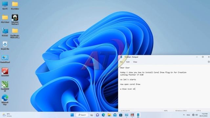This screenshot has height=118, width=210.
Task: Select the Control Panel desktop icon
Action: [5, 59]
